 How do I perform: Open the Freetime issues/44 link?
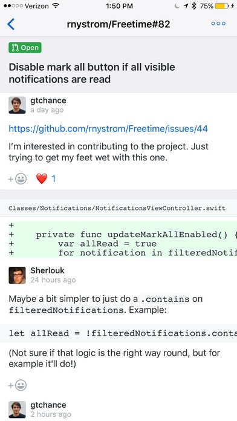tap(108, 129)
